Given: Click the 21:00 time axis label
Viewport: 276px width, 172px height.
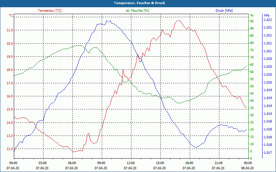Looking at the screenshot, I should click(x=218, y=163).
